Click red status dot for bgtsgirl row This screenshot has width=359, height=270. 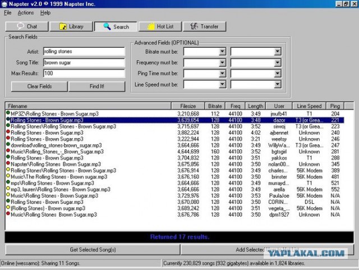8,150
